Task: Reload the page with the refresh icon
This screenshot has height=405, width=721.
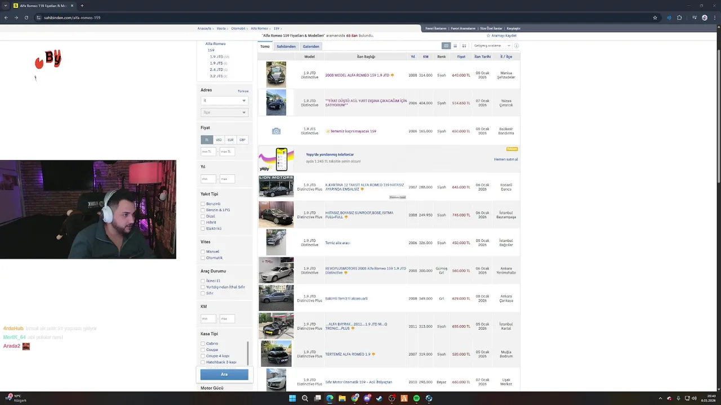Action: [x=26, y=17]
